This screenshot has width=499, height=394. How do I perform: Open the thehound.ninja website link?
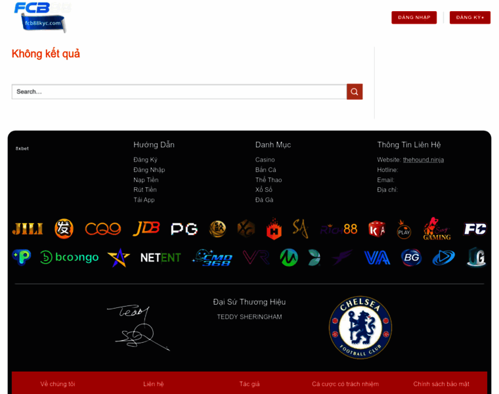point(423,160)
